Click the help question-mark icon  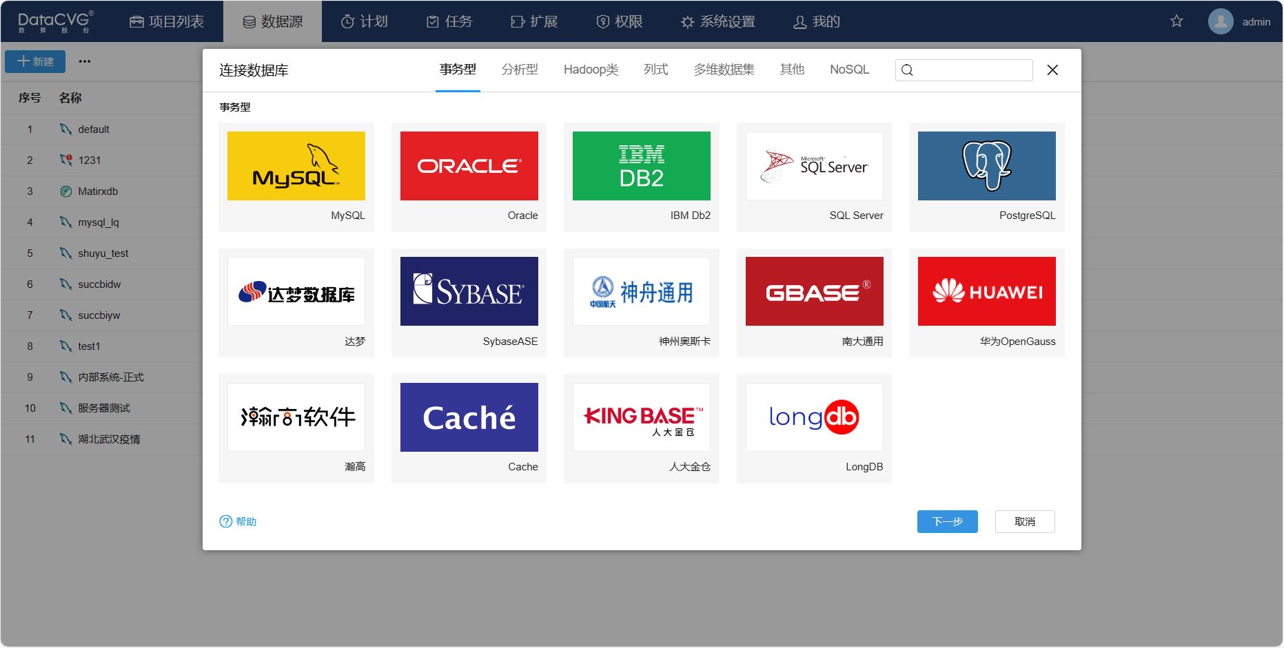(225, 521)
